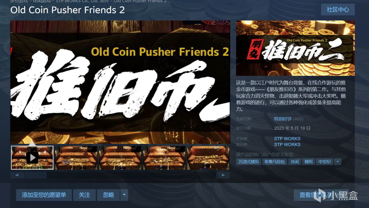Viewport: 369px width, 208px height.
Task: Select the fourth gameplay screenshot thumbnail
Action: click(164, 158)
